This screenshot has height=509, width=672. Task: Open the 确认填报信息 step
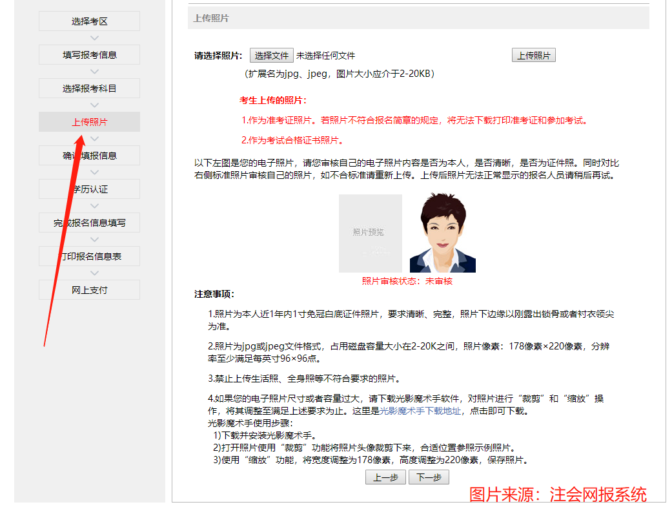click(x=88, y=155)
